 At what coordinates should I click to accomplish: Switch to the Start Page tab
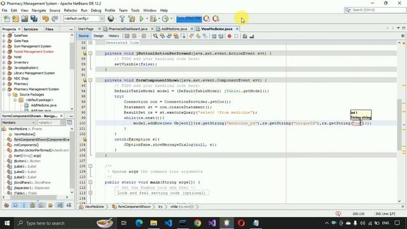click(x=86, y=29)
